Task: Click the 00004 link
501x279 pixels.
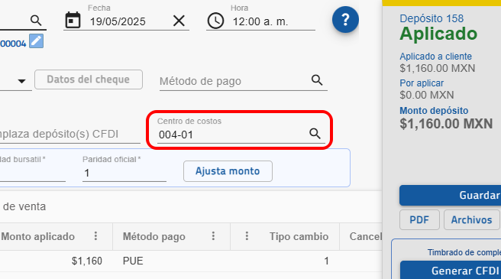Action: pyautogui.click(x=13, y=44)
